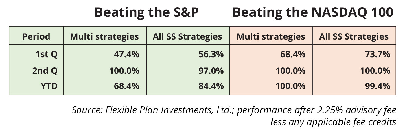Select the 97.0% value
Screen dimensions: 405x137
pyautogui.click(x=210, y=71)
